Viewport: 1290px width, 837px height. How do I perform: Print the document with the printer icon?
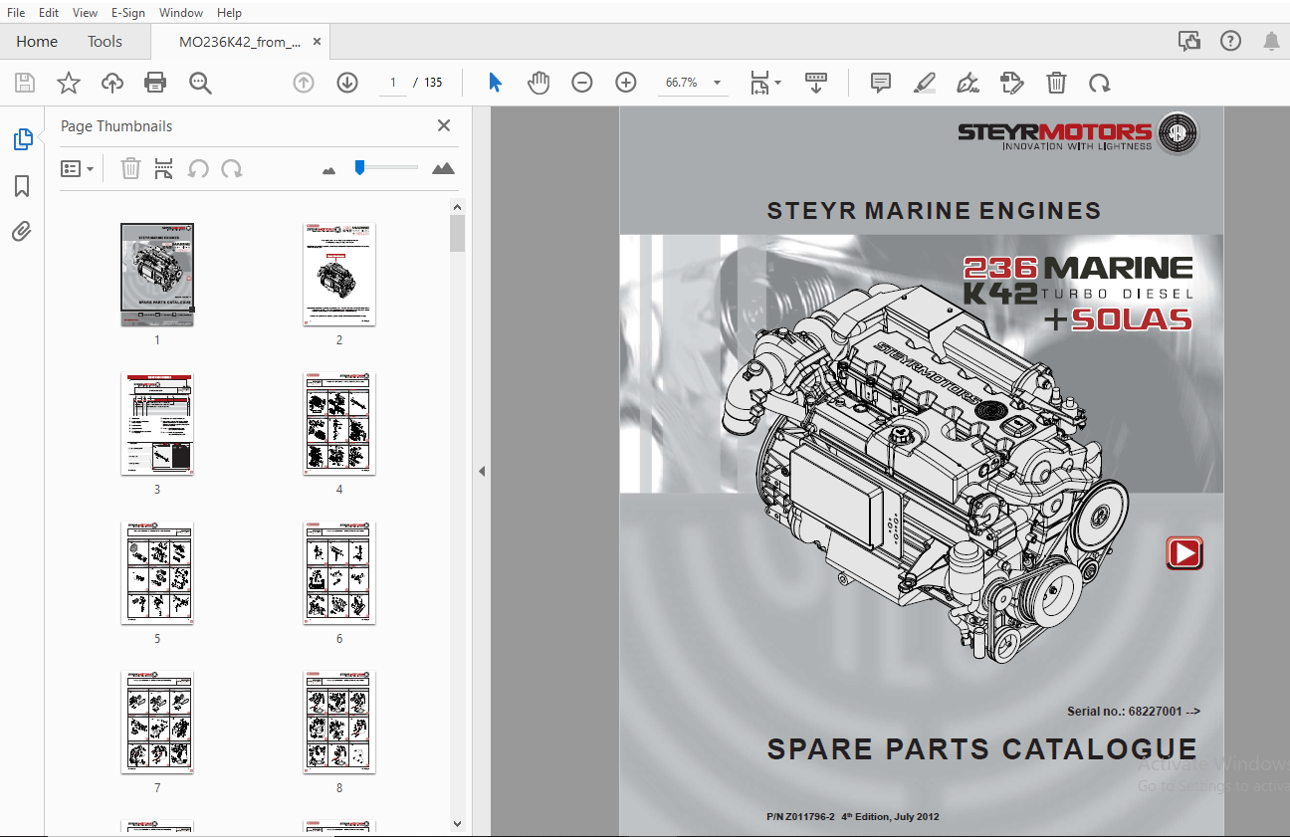click(155, 83)
